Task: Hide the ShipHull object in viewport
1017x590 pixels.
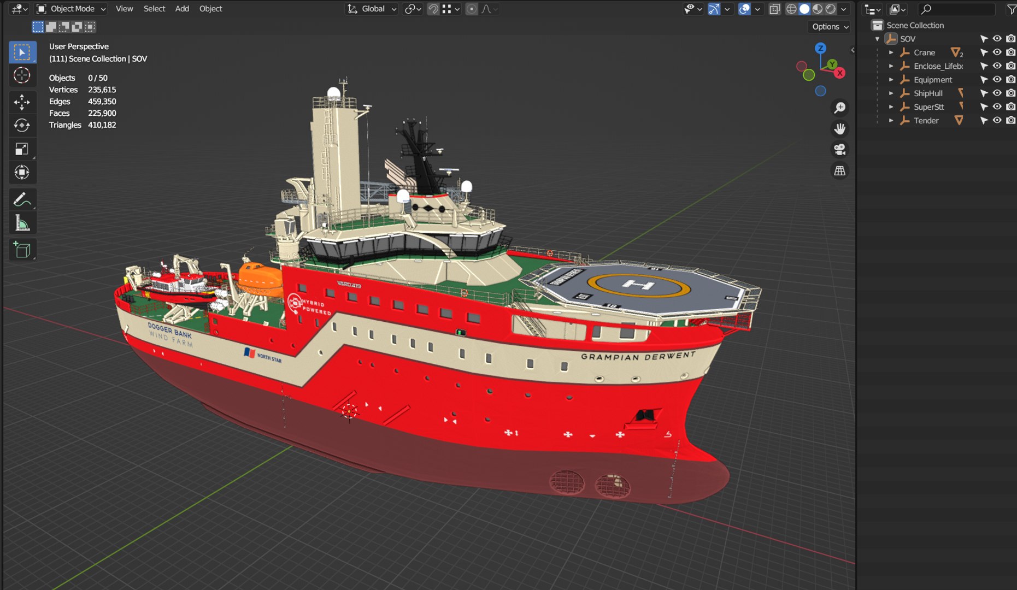Action: pyautogui.click(x=997, y=93)
